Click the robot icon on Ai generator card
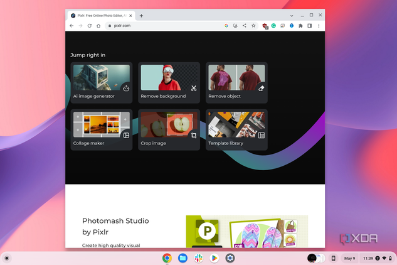 [126, 89]
